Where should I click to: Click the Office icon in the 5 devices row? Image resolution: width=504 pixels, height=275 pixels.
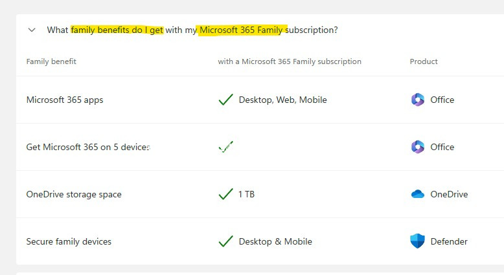click(417, 147)
